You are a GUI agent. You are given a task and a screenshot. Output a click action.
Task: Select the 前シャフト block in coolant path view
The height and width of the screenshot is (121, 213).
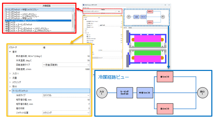coord(165,77)
